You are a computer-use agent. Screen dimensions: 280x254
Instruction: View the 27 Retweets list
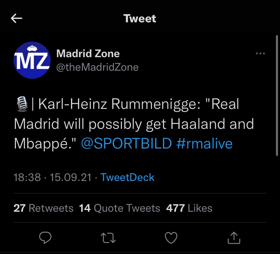[43, 208]
